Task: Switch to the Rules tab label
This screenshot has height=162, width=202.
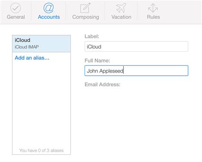Action: (153, 17)
